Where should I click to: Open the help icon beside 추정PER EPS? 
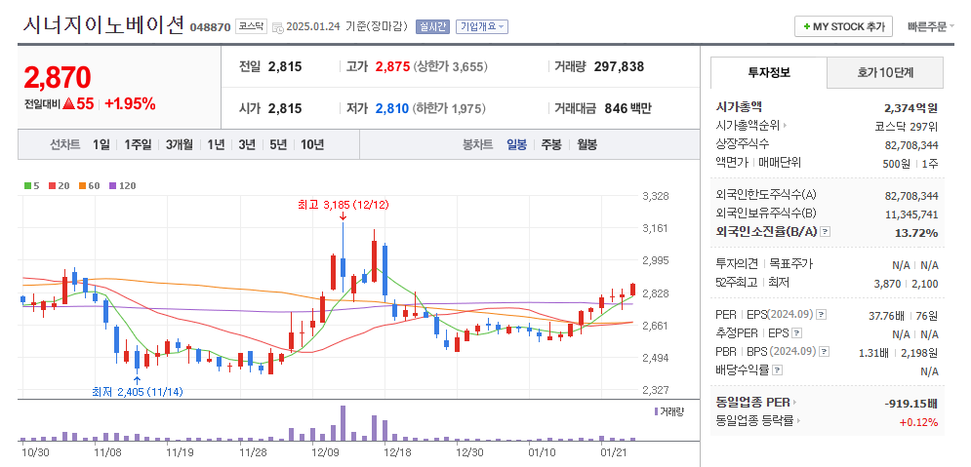pos(797,332)
